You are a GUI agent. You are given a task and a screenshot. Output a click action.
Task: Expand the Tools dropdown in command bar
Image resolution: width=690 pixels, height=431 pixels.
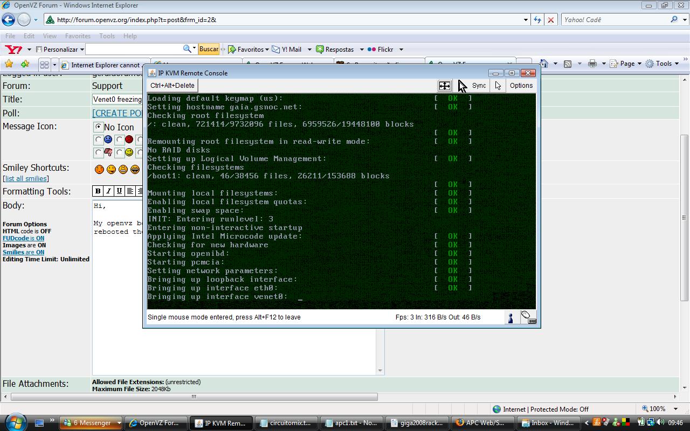click(x=666, y=64)
